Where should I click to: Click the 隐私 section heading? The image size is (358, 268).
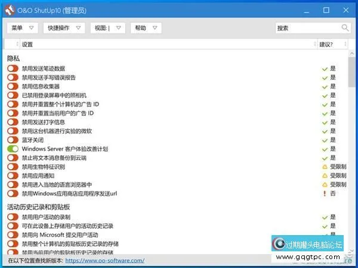(x=13, y=58)
